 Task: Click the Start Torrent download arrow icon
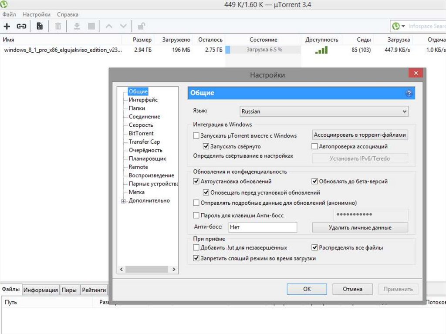coord(77,26)
